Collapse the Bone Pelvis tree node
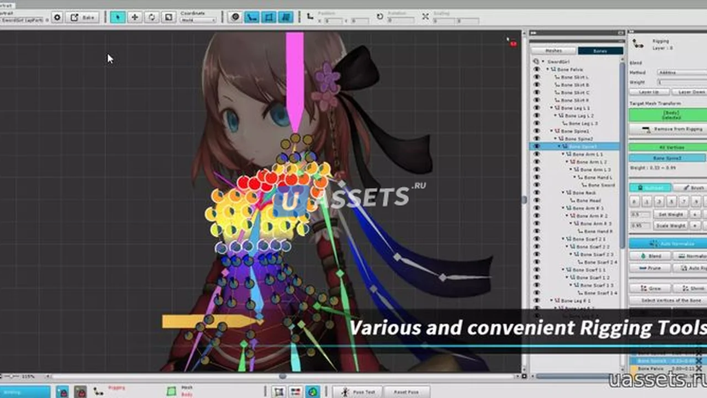The height and width of the screenshot is (398, 707). click(x=548, y=70)
